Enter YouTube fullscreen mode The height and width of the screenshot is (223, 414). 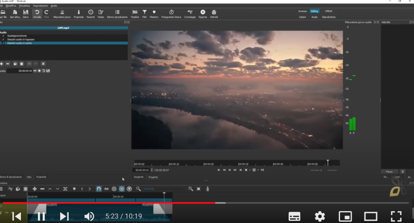[396, 217]
